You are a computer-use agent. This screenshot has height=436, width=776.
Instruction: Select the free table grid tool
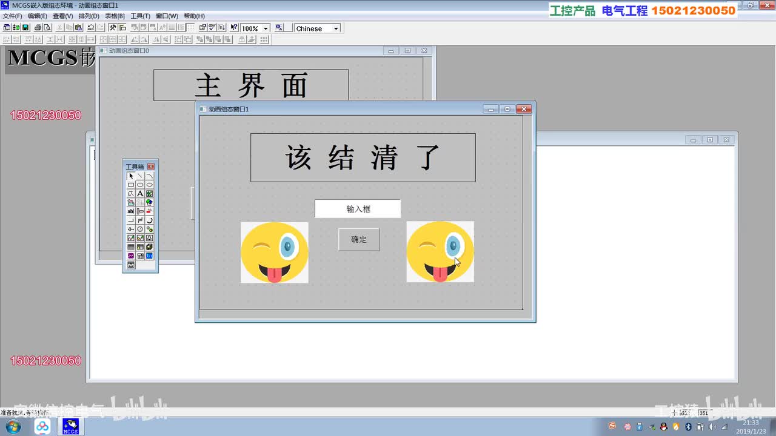click(x=131, y=247)
